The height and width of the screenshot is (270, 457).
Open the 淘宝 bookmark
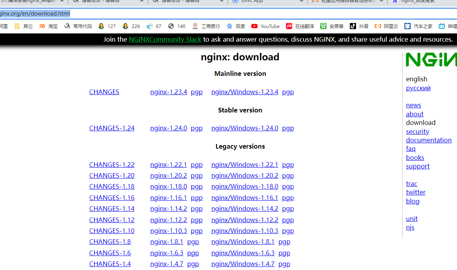(x=48, y=26)
